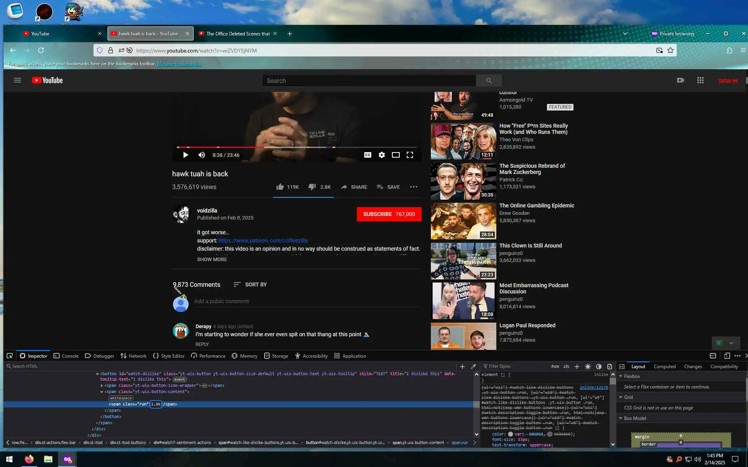Open video settings gear
The width and height of the screenshot is (748, 467).
point(382,155)
